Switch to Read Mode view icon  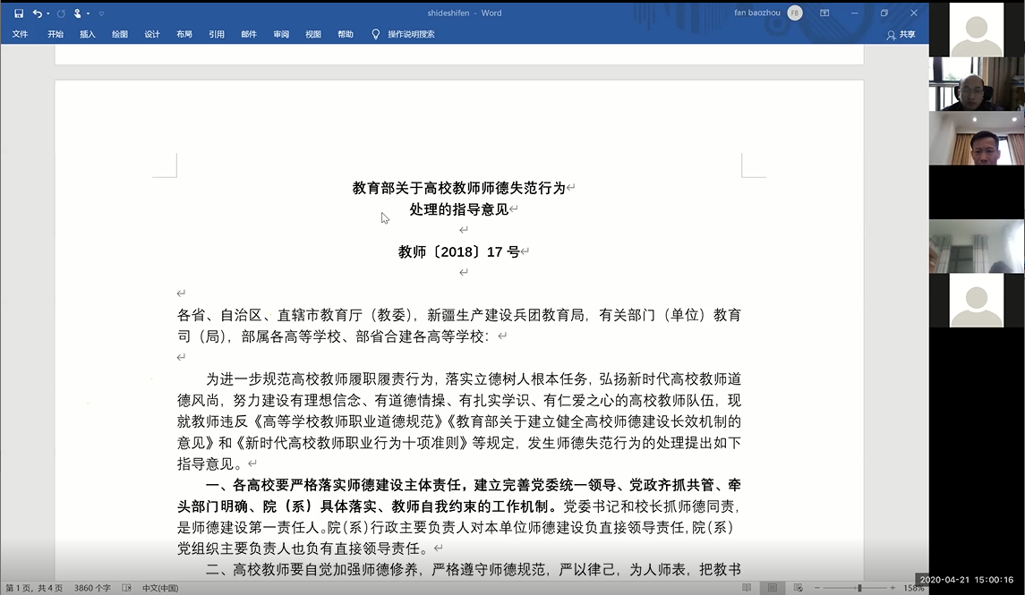[x=747, y=588]
